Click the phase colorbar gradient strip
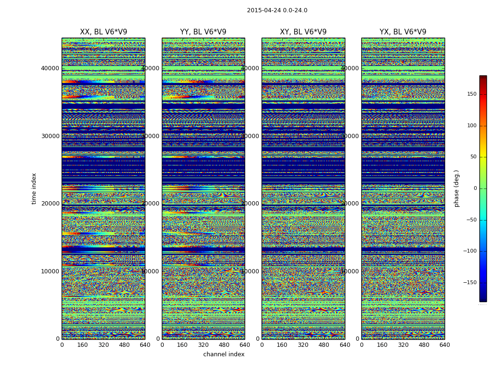 click(x=483, y=188)
